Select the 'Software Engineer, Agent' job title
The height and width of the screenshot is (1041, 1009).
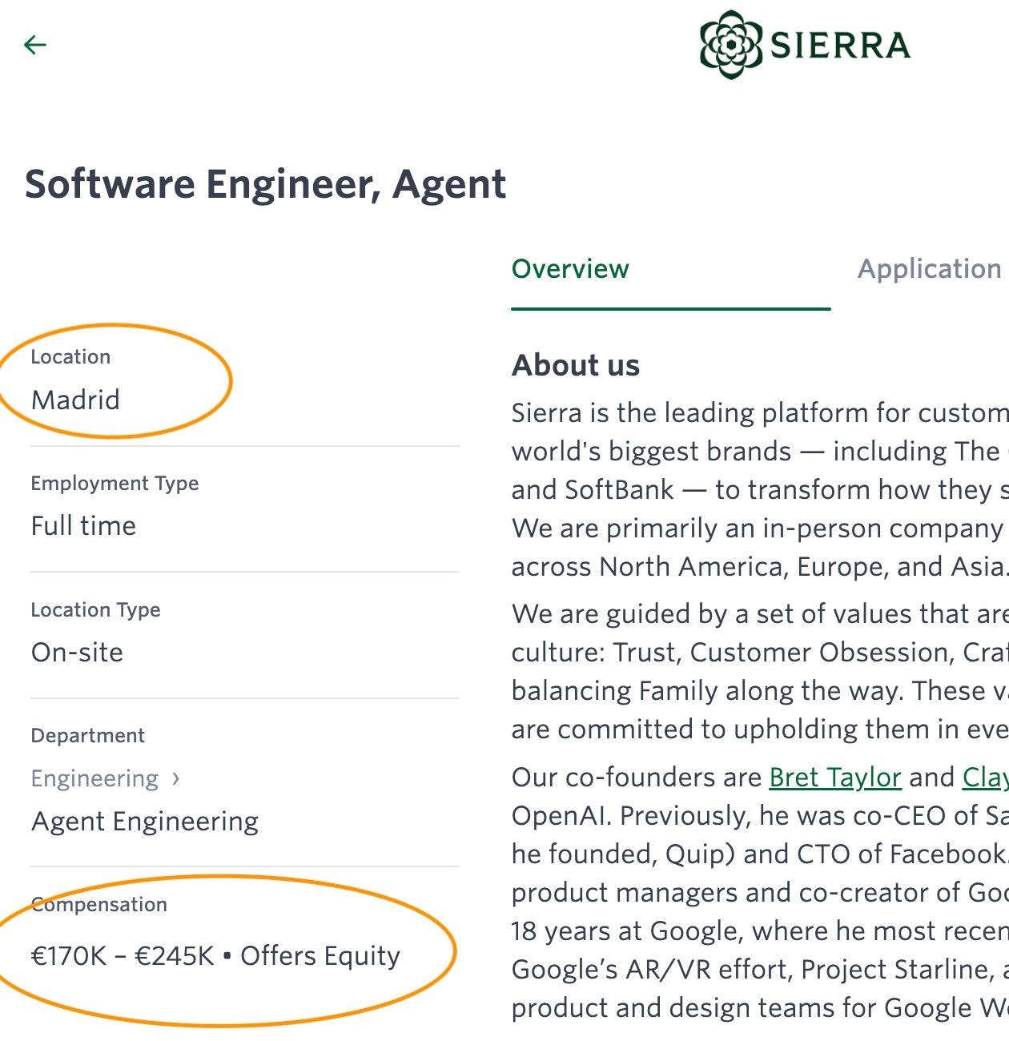[x=265, y=184]
